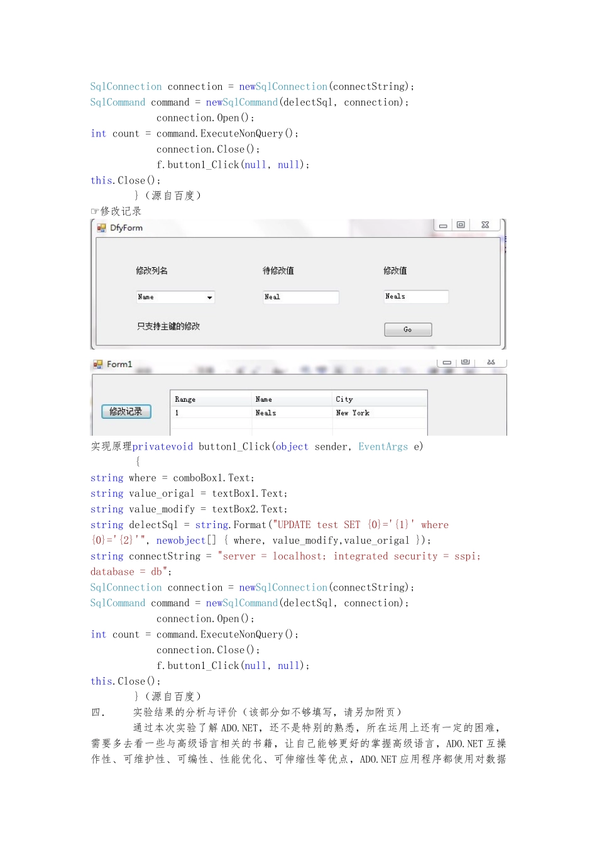Maximize the Form1 window
This screenshot has height=845, width=597.
click(x=466, y=362)
